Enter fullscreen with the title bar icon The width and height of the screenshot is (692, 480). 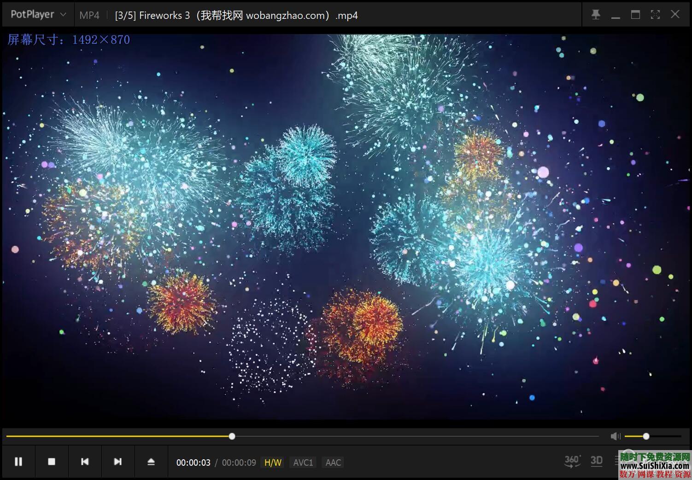tap(655, 15)
